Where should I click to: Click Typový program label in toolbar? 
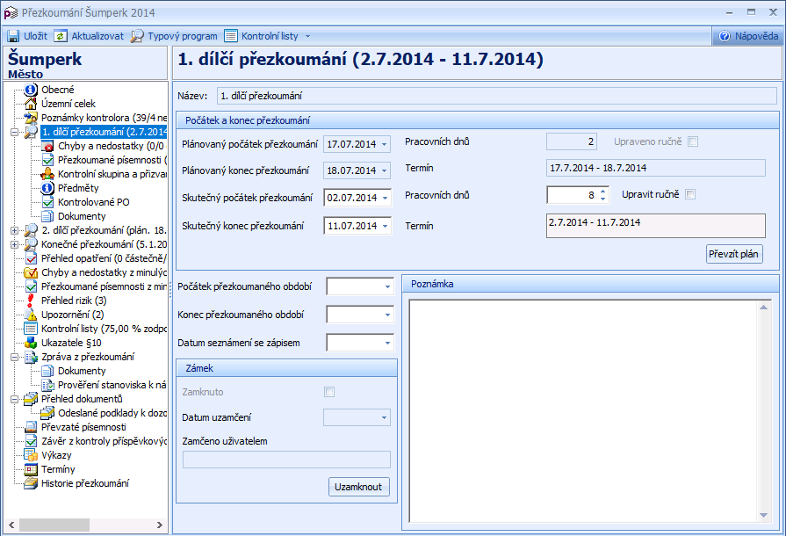click(183, 36)
